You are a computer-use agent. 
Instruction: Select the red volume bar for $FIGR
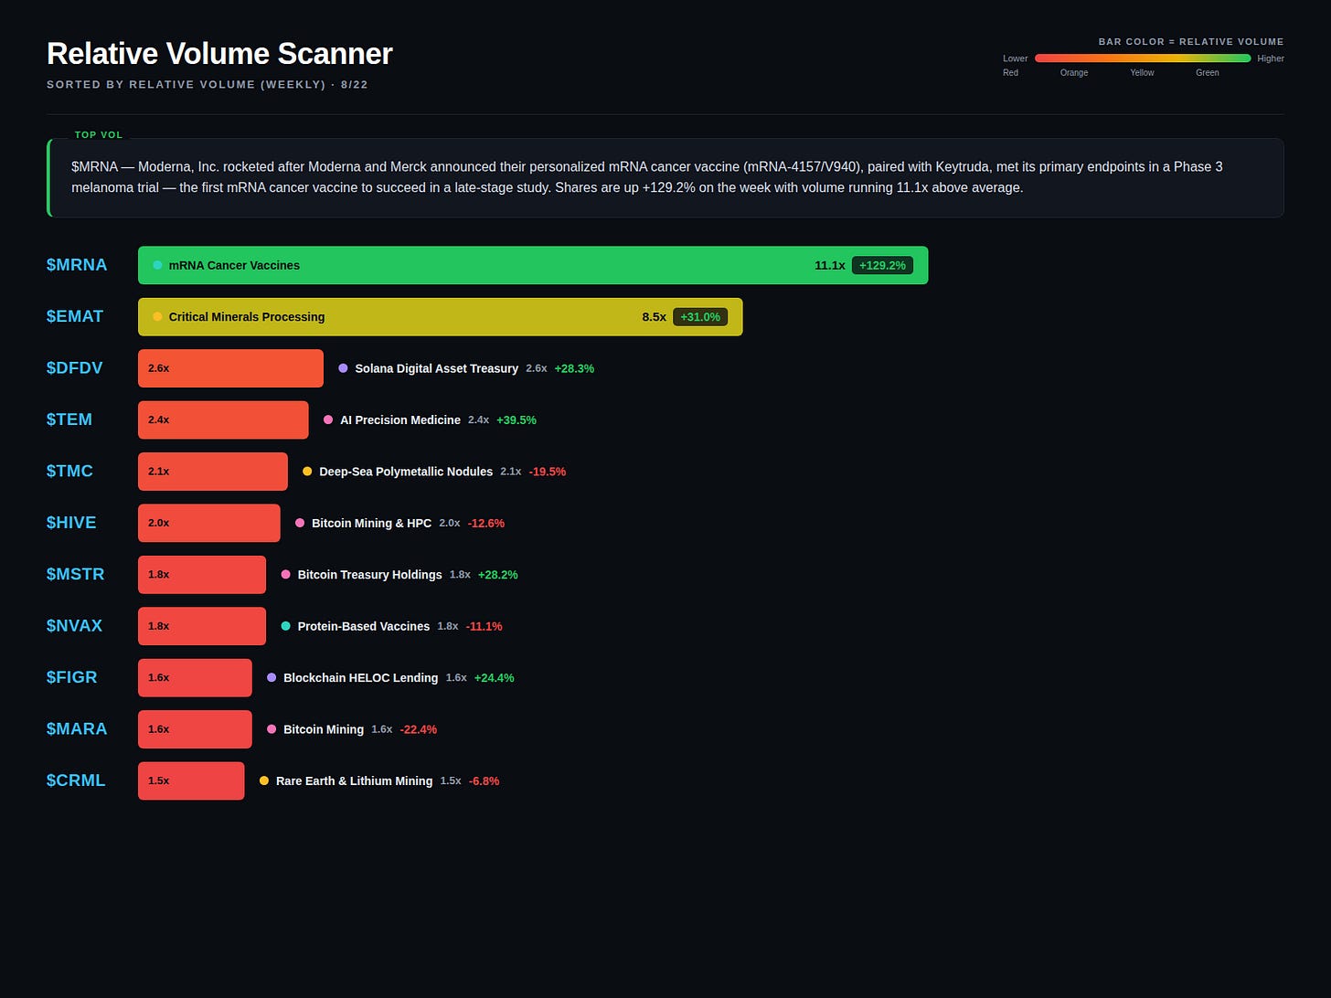click(x=195, y=677)
